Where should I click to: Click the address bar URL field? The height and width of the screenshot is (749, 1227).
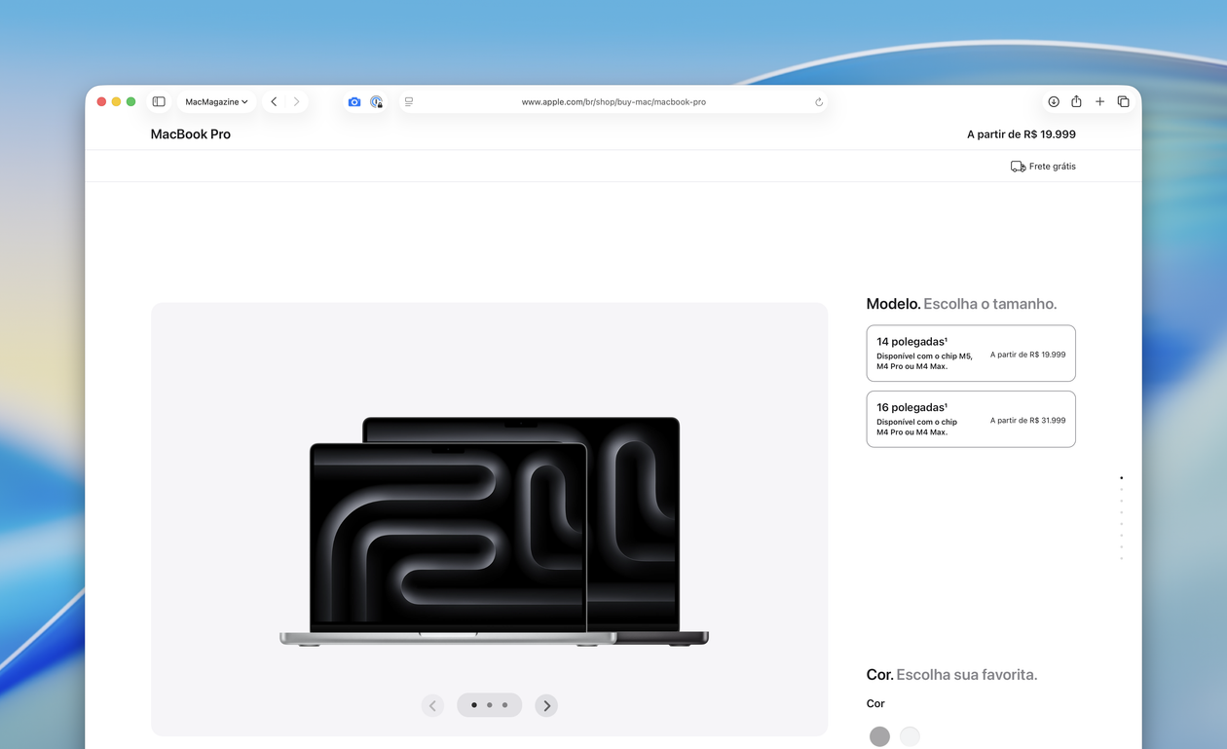(x=613, y=101)
